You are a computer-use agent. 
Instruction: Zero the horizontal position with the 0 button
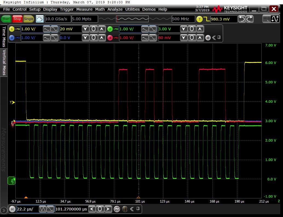point(100,209)
